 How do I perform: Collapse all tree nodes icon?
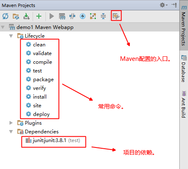tap(103, 16)
